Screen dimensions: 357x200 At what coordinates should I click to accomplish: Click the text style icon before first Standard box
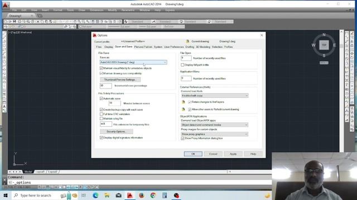(126, 22)
